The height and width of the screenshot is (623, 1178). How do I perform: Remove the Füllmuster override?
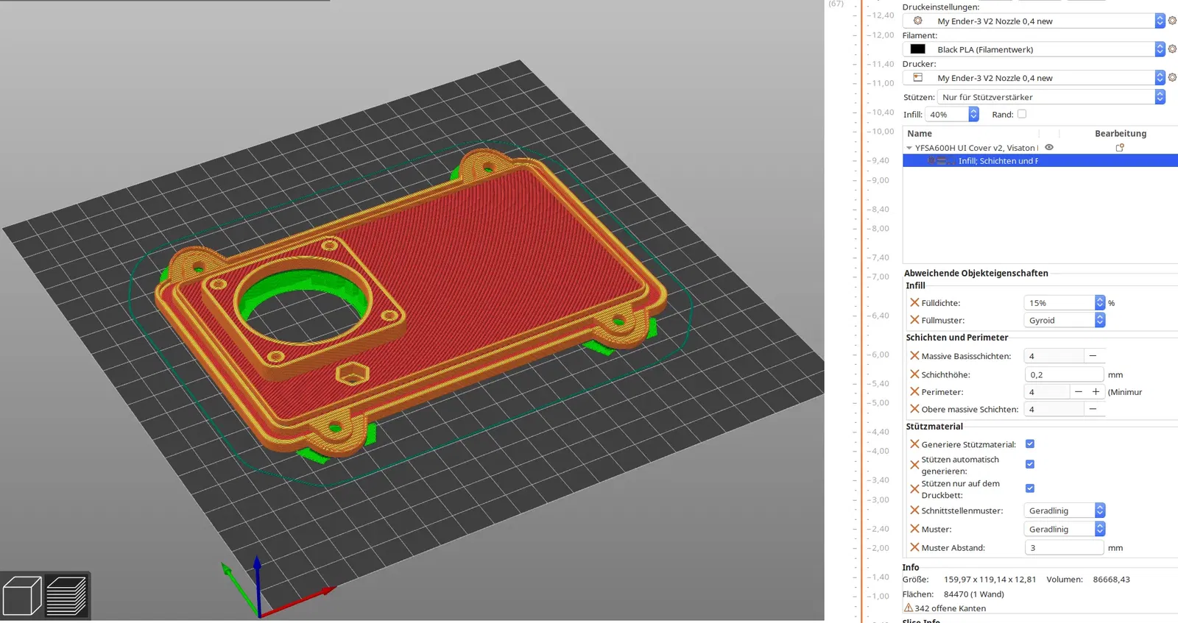coord(914,320)
